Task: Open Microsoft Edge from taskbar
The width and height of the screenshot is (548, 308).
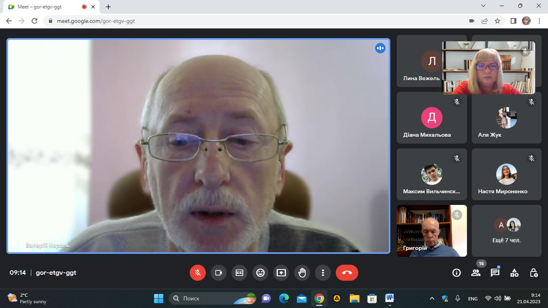Action: point(284,298)
